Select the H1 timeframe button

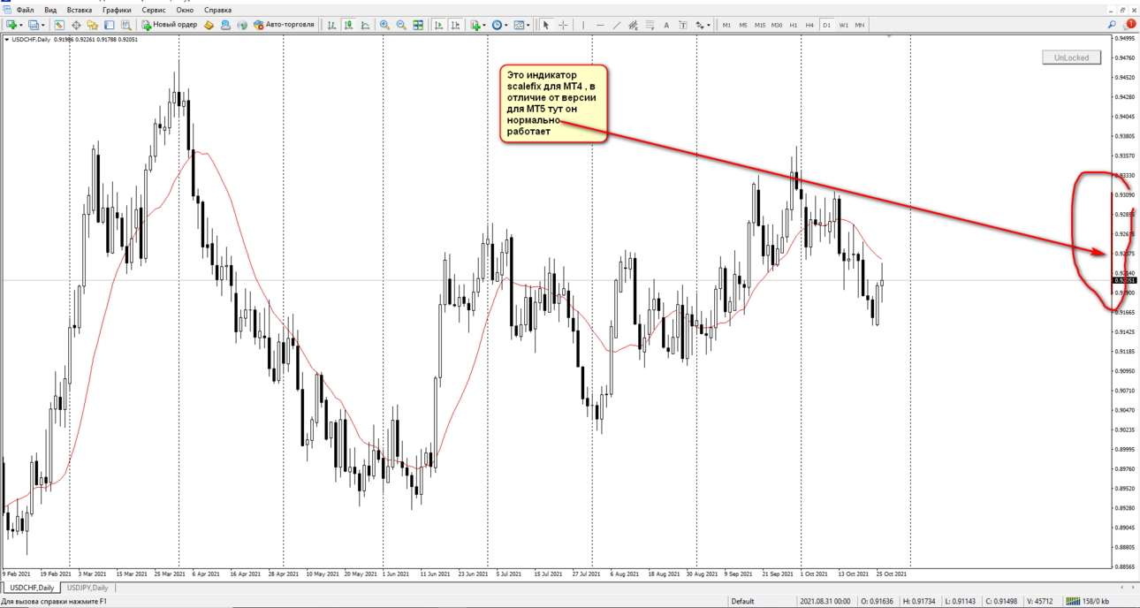point(794,25)
